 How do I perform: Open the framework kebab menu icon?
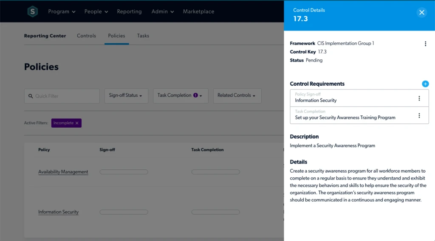click(425, 44)
